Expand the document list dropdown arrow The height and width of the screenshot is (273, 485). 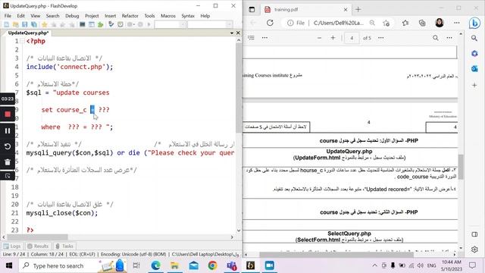point(232,33)
